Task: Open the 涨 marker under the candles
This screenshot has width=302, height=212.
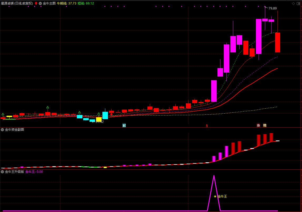Action: [x=258, y=125]
